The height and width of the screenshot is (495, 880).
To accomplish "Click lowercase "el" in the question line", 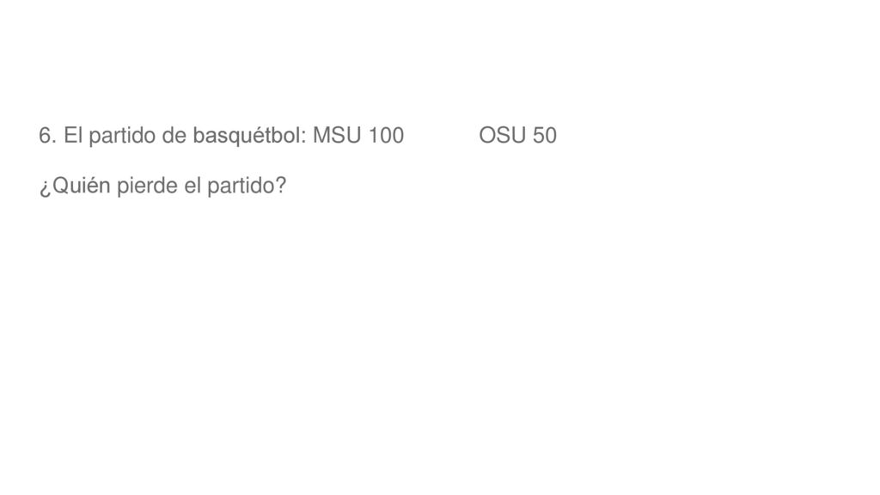I will pyautogui.click(x=192, y=186).
